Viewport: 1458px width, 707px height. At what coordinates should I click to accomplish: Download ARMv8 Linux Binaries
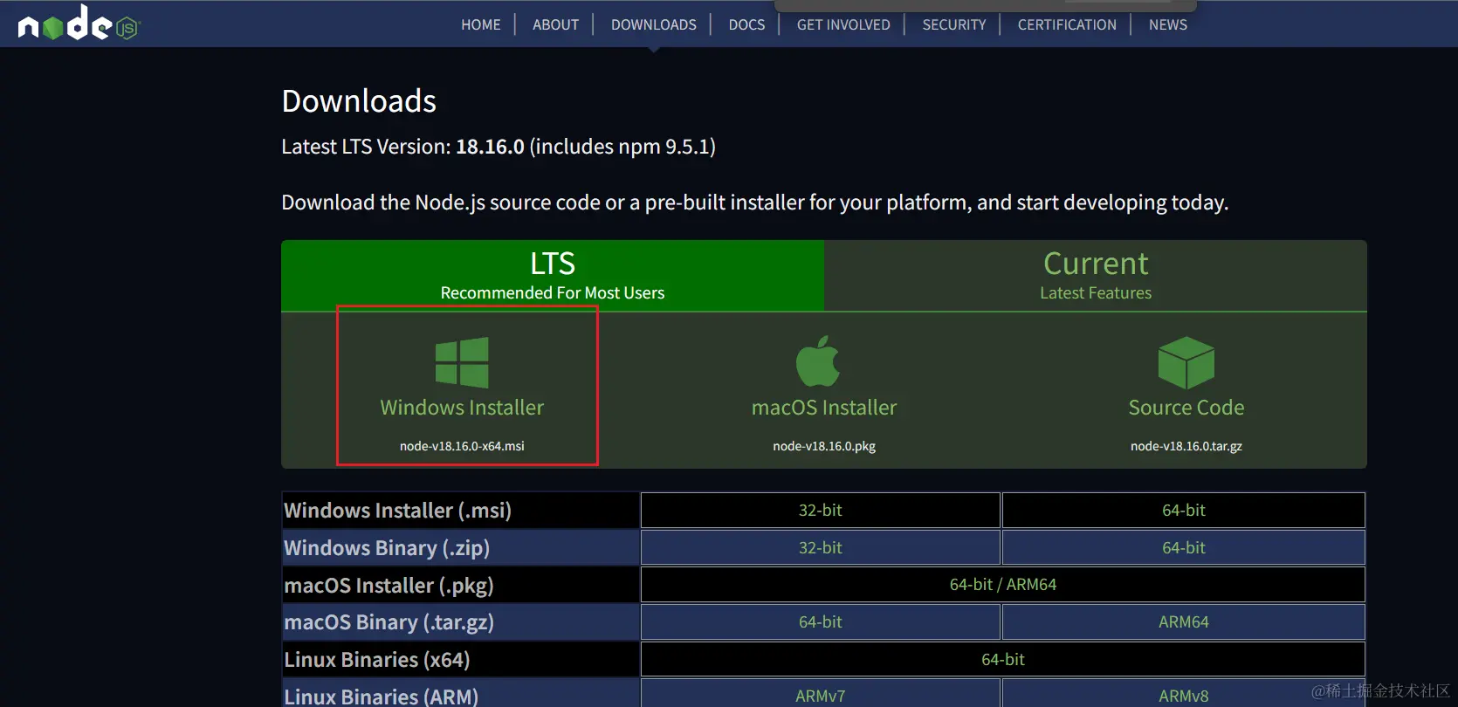click(x=1184, y=695)
